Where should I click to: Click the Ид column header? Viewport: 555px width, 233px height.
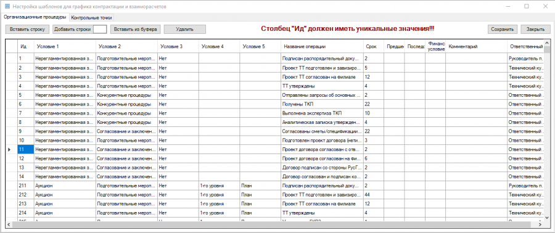point(25,46)
